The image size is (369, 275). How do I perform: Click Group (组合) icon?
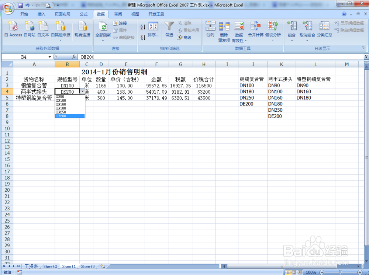point(292,26)
